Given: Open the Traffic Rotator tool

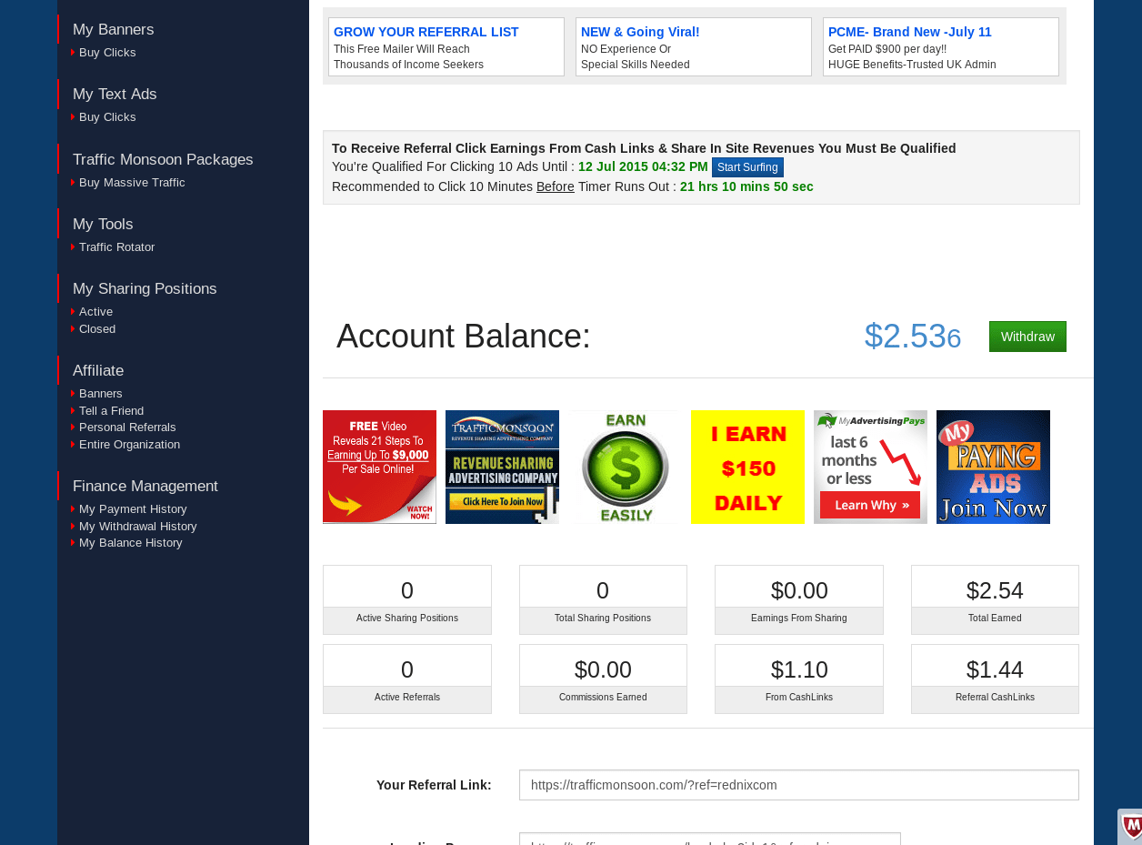Looking at the screenshot, I should (116, 247).
